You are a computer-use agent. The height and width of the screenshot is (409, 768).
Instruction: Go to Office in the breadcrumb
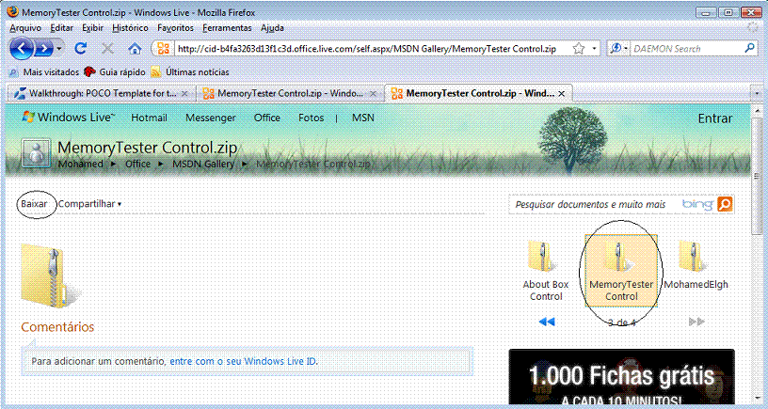(x=137, y=164)
